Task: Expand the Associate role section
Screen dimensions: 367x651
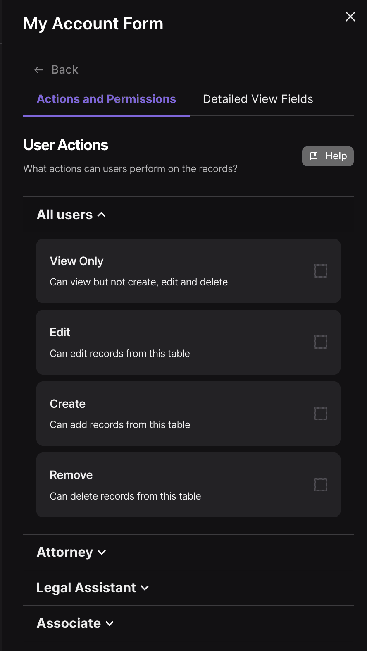Action: pos(188,623)
